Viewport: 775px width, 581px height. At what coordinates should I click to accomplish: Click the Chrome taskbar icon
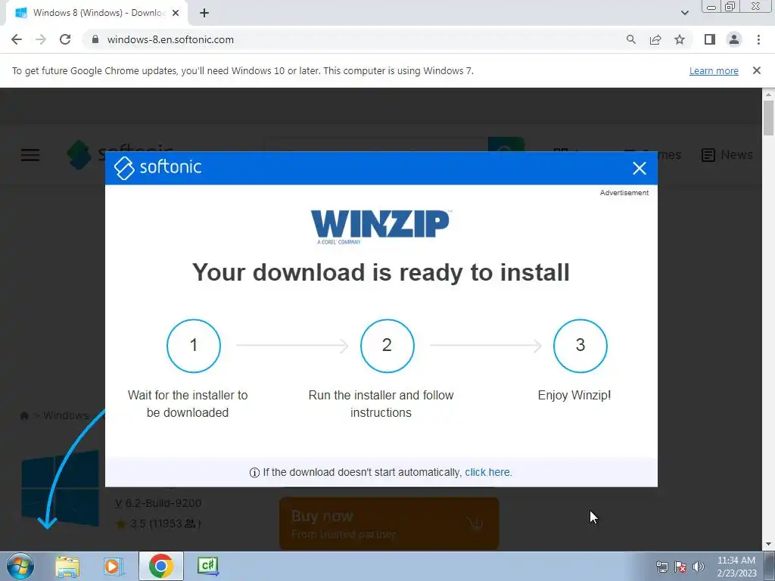pos(160,566)
